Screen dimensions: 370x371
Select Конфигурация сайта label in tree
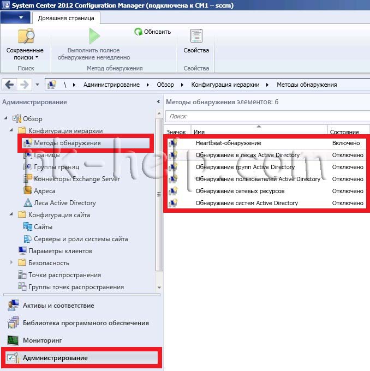tap(59, 215)
